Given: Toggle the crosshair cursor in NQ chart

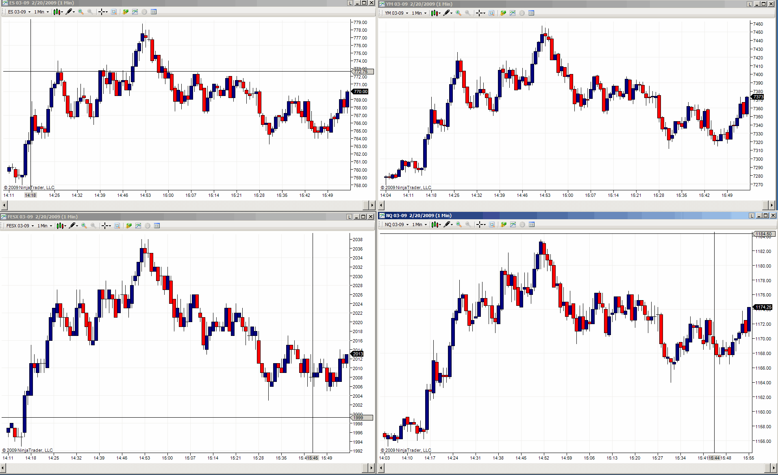Looking at the screenshot, I should 481,224.
